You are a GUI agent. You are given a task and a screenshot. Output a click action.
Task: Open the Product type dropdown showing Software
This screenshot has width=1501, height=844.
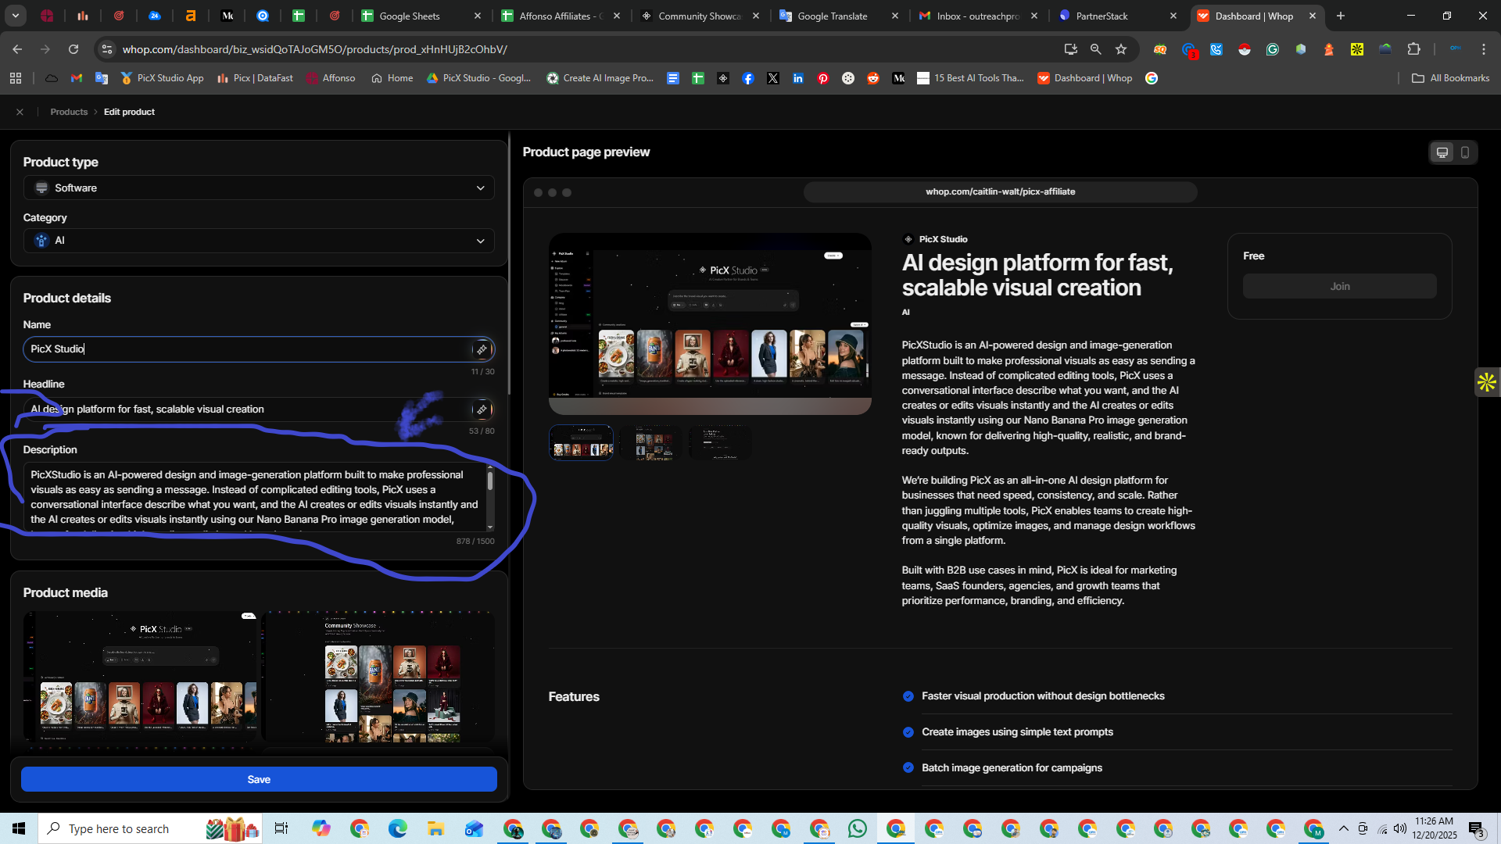(259, 188)
